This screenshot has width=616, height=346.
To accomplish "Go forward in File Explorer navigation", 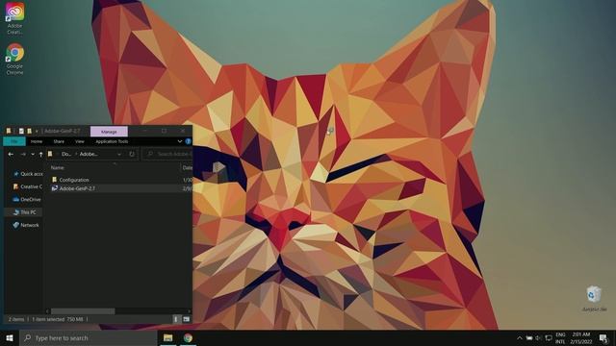I will (x=23, y=154).
